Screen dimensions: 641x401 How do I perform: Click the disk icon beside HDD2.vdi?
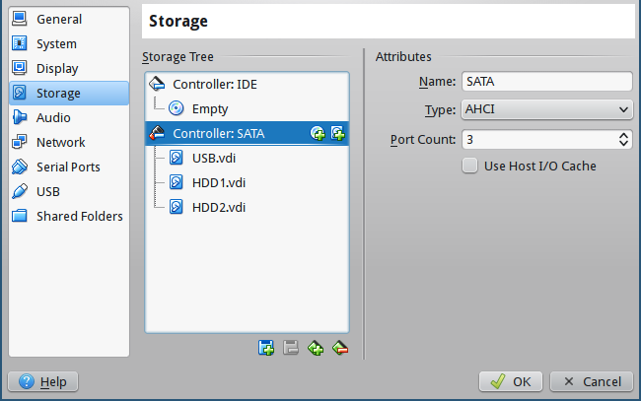177,207
